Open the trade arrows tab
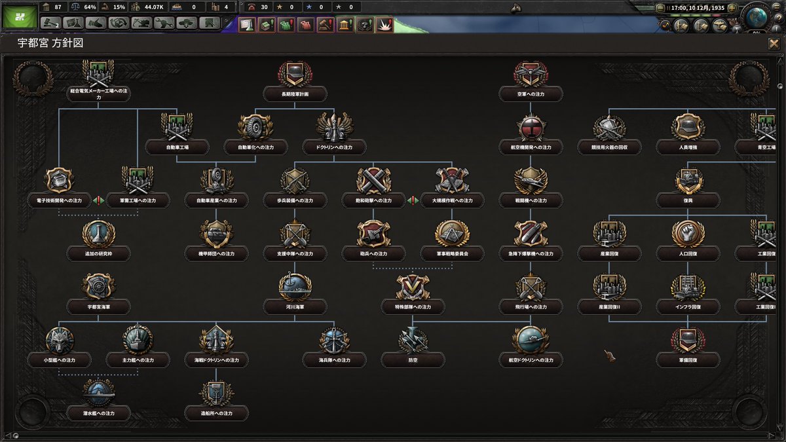786x442 pixels. tap(120, 23)
